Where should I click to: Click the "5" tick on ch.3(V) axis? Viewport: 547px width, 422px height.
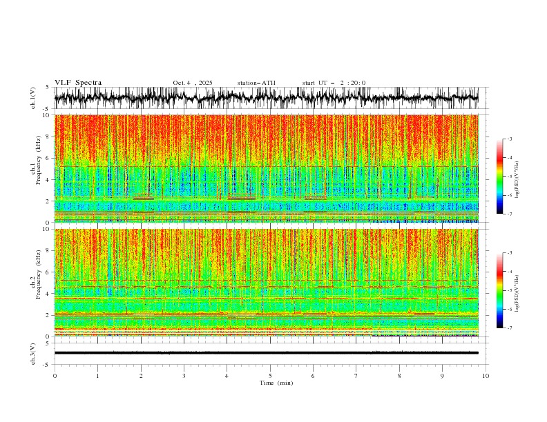click(47, 343)
